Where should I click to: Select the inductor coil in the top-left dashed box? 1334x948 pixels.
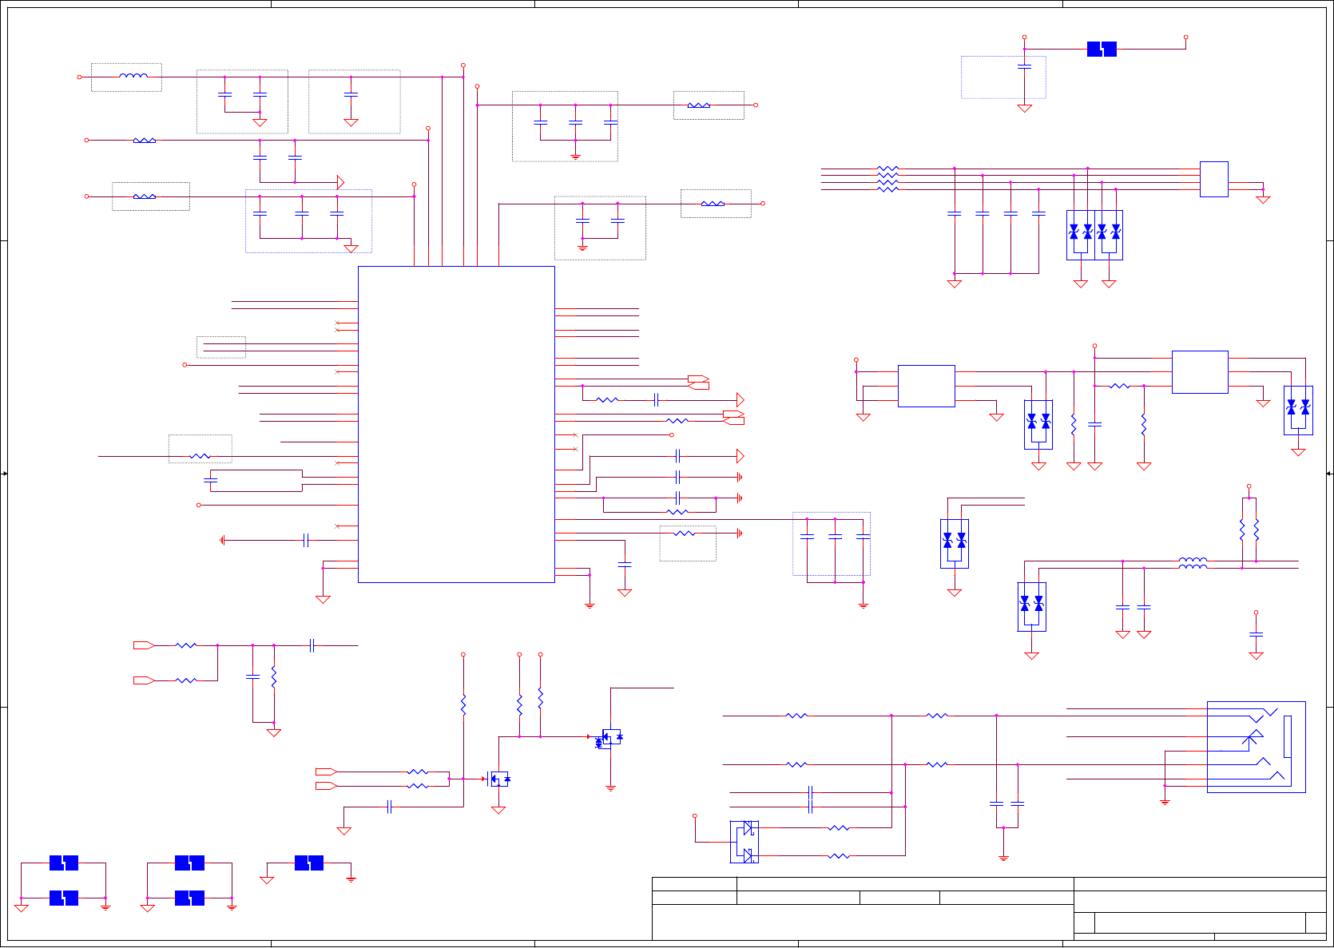point(133,77)
